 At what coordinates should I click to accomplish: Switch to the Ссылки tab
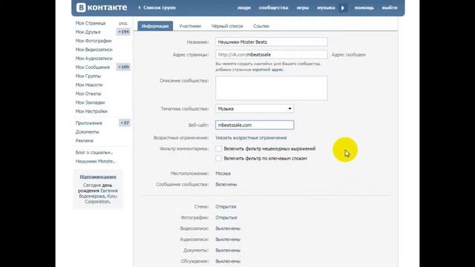tap(261, 26)
